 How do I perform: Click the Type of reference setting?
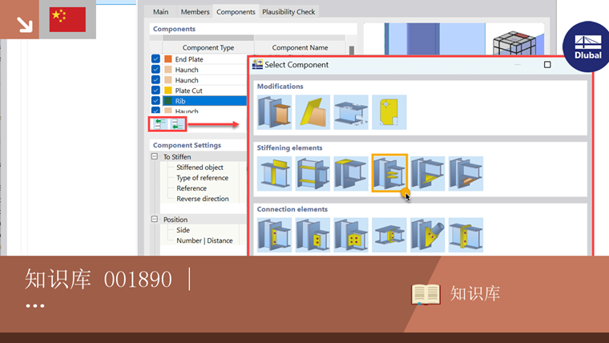pos(203,178)
